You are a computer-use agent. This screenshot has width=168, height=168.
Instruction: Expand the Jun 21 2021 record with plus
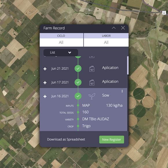[x=45, y=69]
